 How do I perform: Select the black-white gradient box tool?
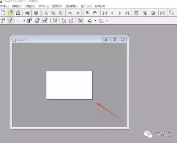click(x=29, y=21)
